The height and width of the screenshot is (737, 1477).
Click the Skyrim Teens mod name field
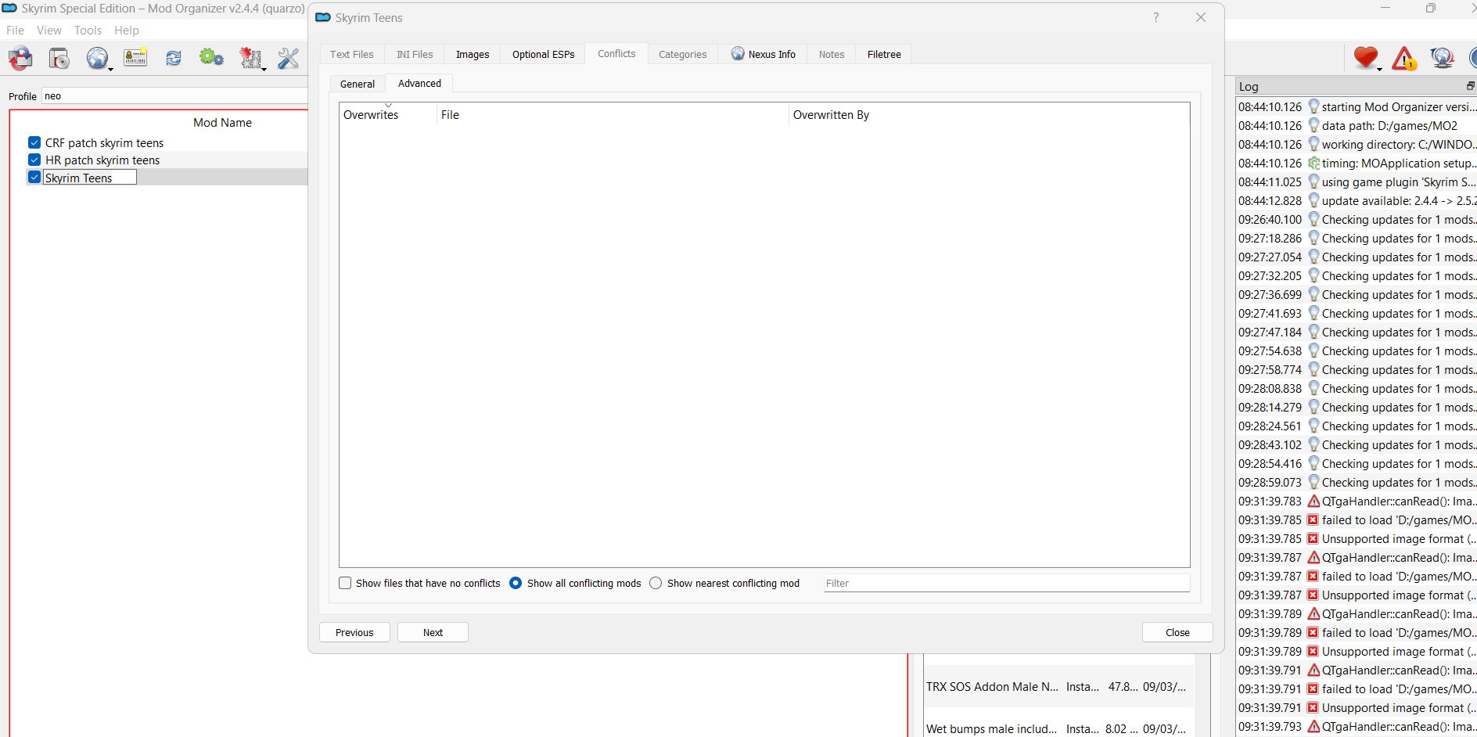pyautogui.click(x=89, y=178)
